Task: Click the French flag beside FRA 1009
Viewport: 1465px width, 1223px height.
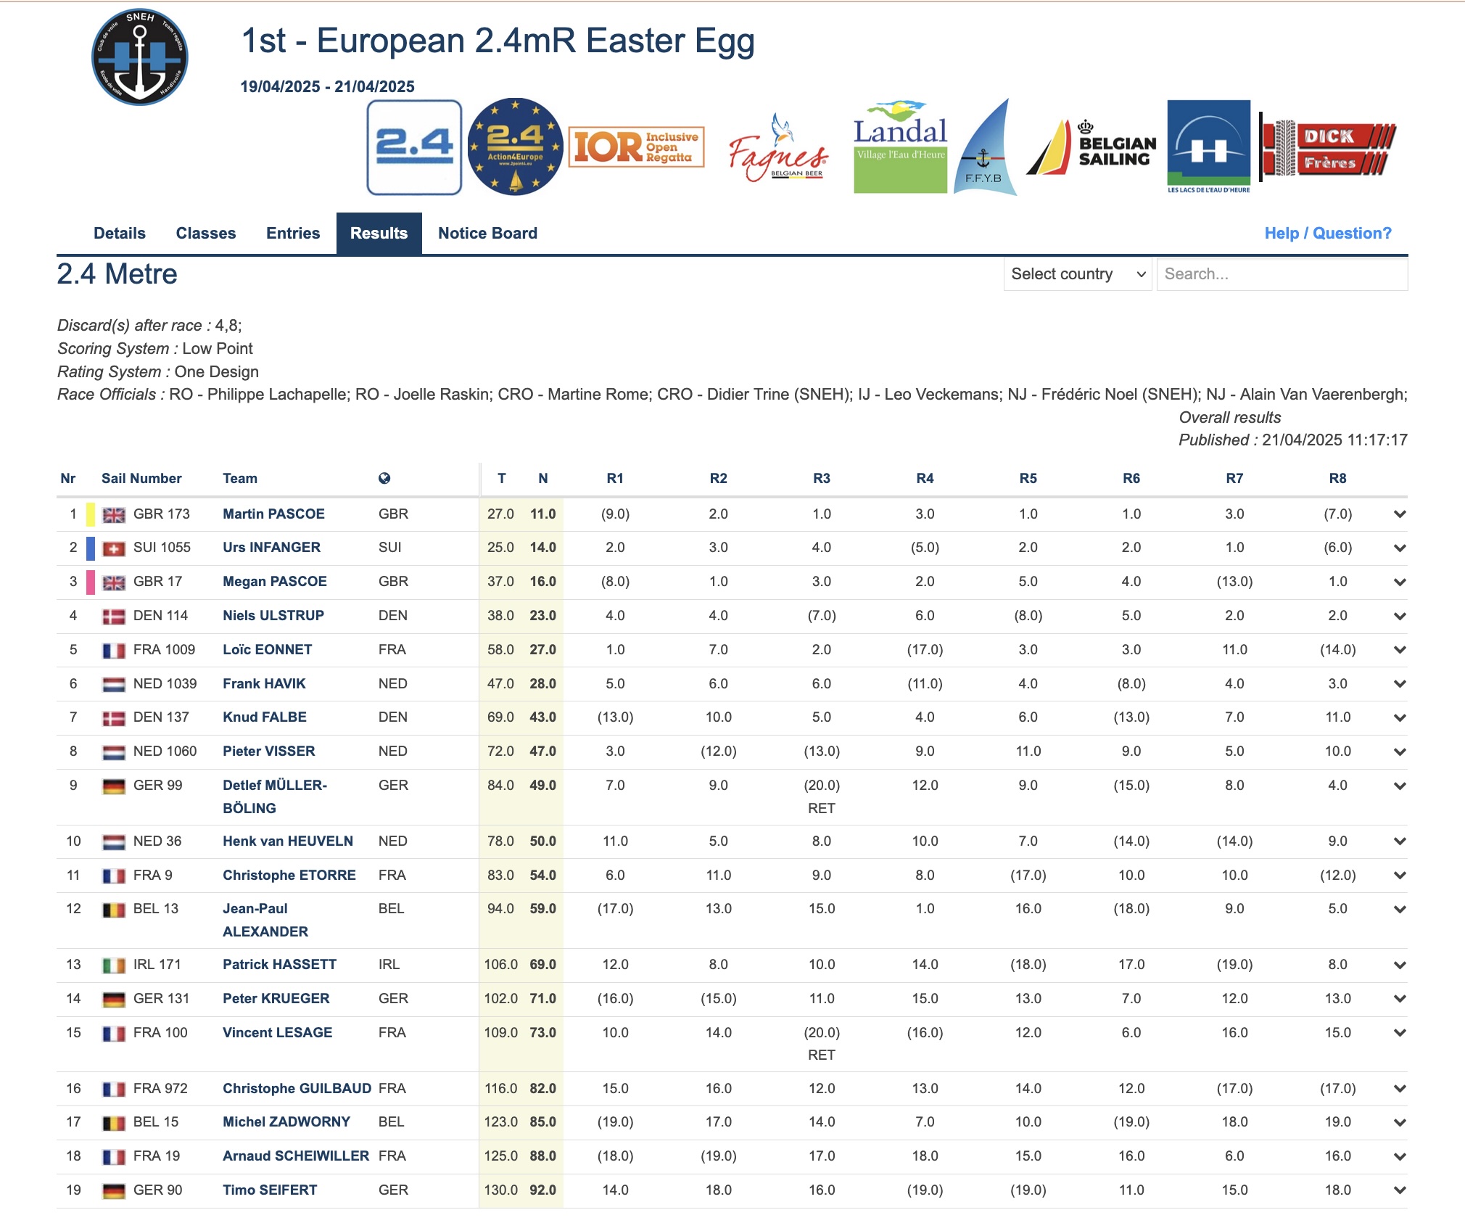Action: pyautogui.click(x=114, y=651)
